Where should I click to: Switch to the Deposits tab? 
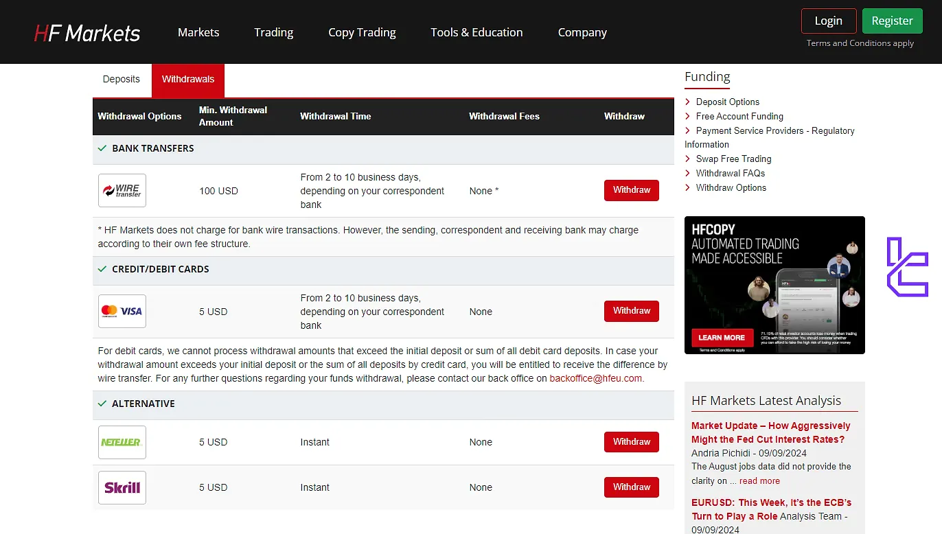[122, 80]
